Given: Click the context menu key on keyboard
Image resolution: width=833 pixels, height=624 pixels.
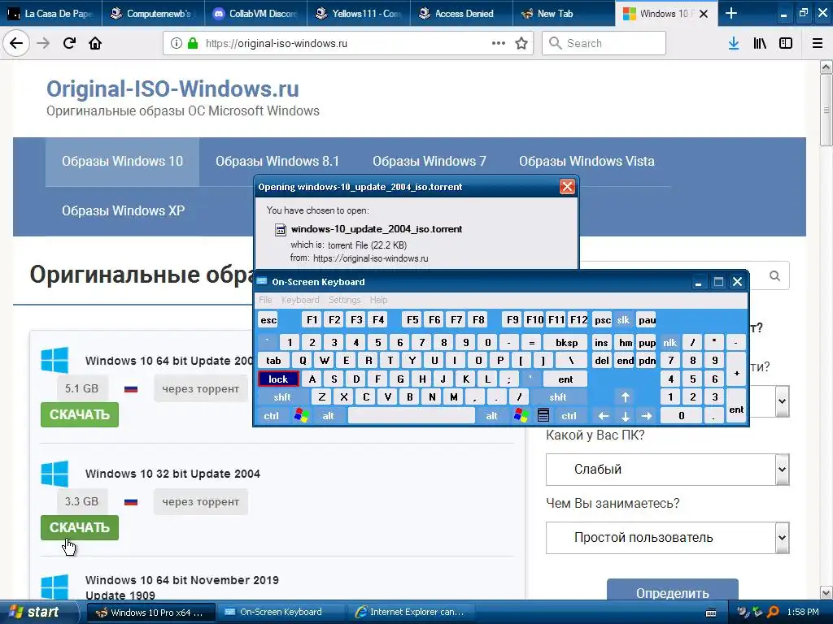Looking at the screenshot, I should (543, 415).
